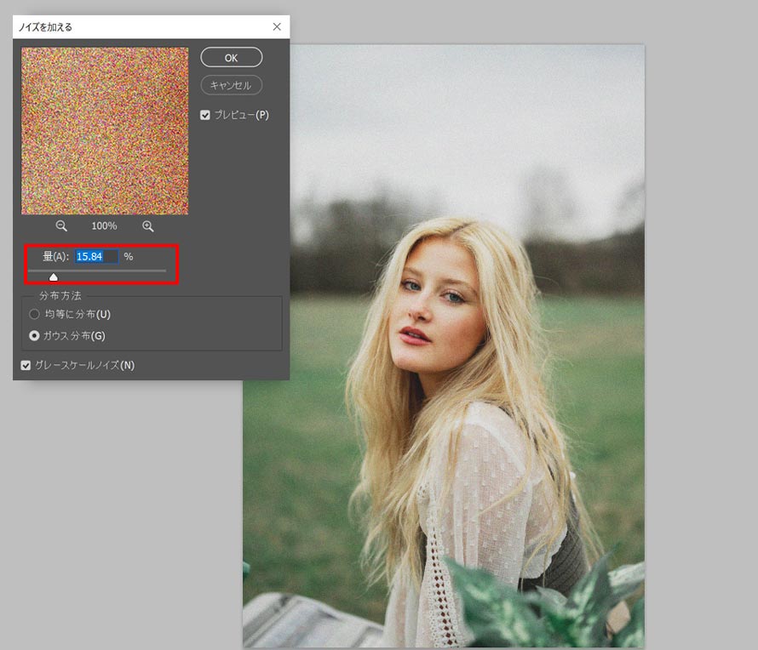Click the 量(A) amount input field

coord(97,256)
